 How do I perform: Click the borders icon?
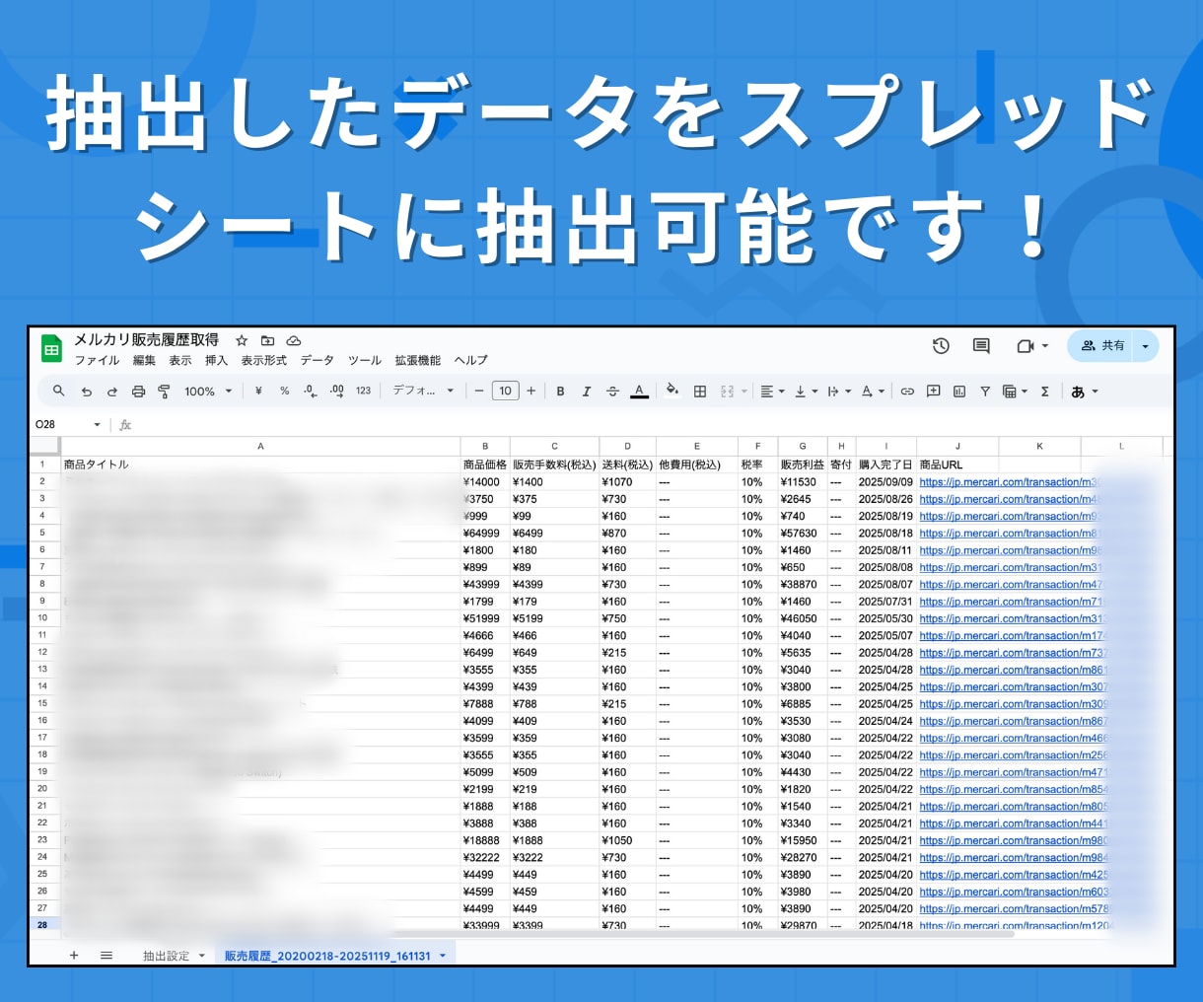click(700, 392)
